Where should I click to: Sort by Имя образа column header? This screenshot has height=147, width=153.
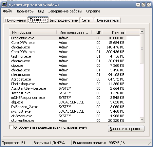[33, 32]
